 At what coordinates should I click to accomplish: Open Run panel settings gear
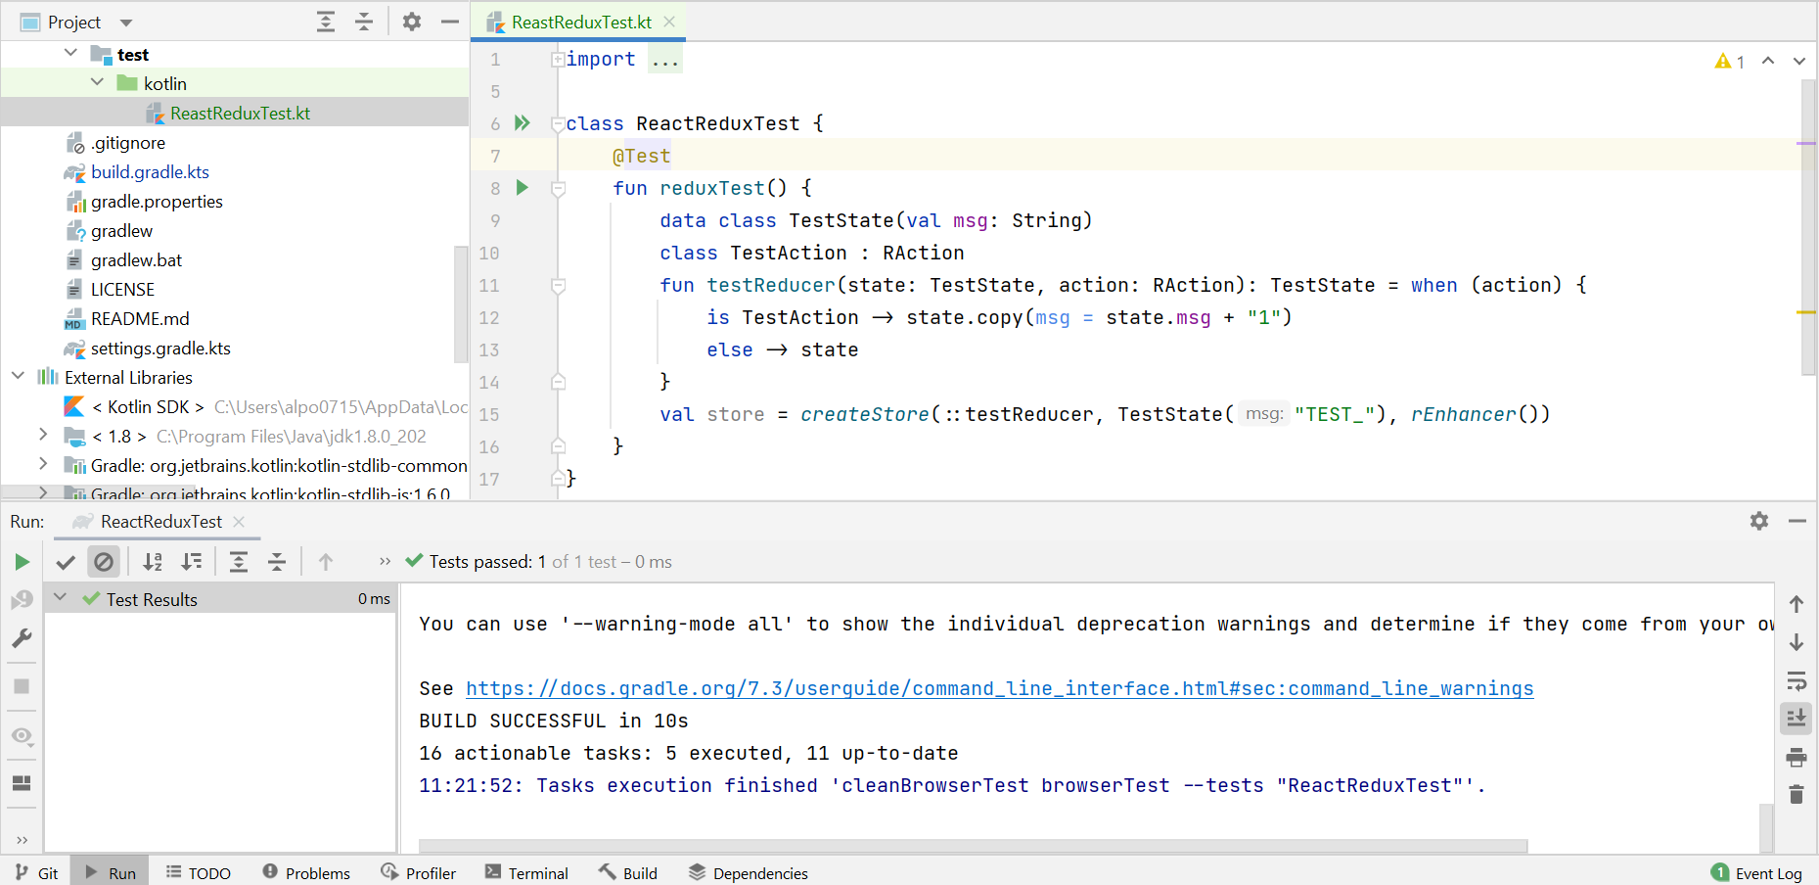pos(1759,521)
